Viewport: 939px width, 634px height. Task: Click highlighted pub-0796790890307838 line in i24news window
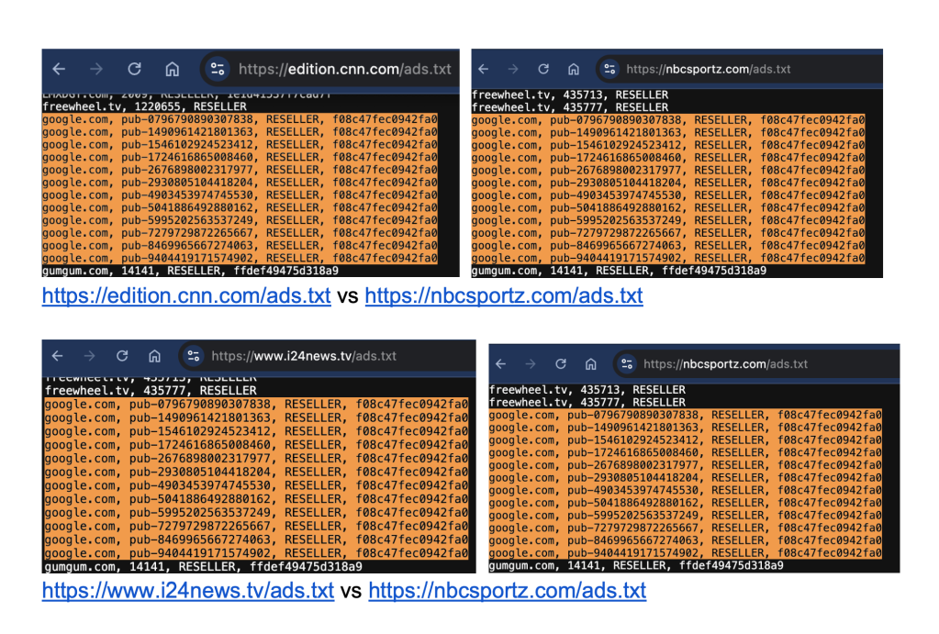[x=255, y=404]
